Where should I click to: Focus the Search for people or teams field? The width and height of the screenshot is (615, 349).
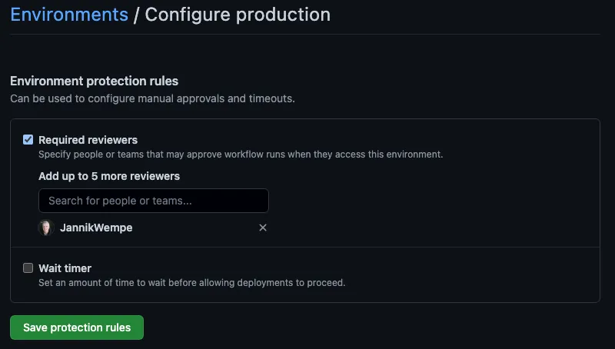(x=154, y=201)
